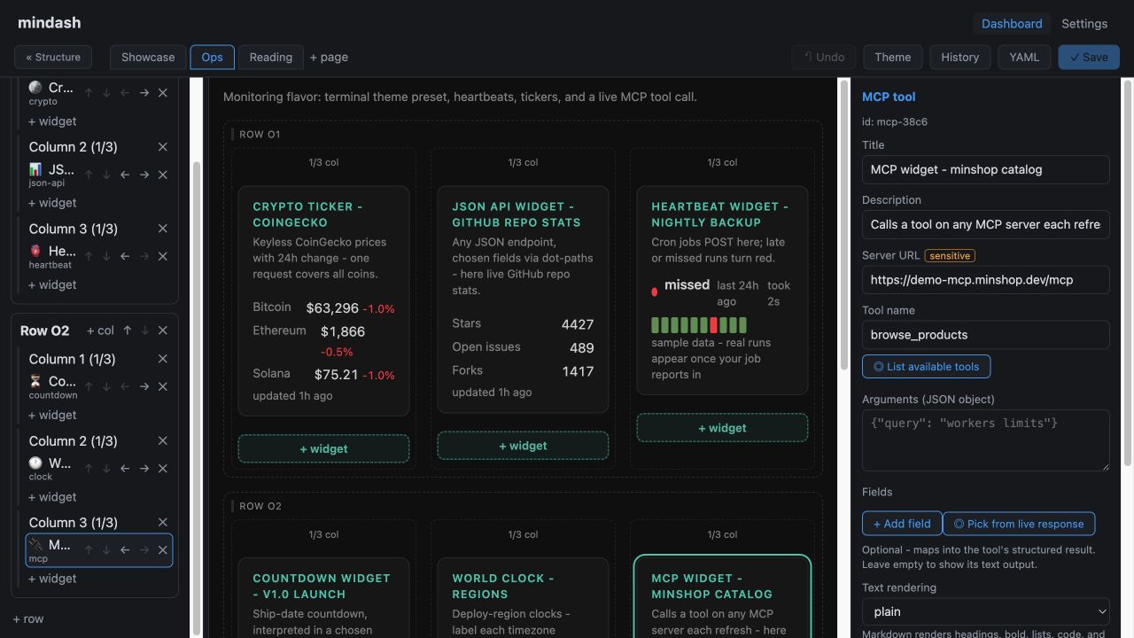This screenshot has height=638, width=1134.
Task: Add a new row with + row
Action: (x=28, y=619)
